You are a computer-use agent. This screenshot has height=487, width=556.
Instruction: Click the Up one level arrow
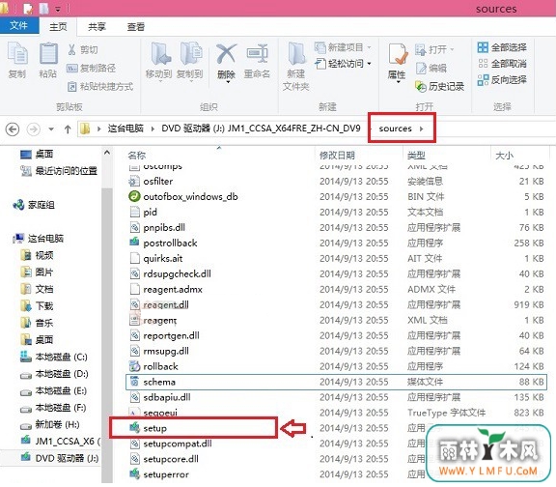click(x=68, y=129)
